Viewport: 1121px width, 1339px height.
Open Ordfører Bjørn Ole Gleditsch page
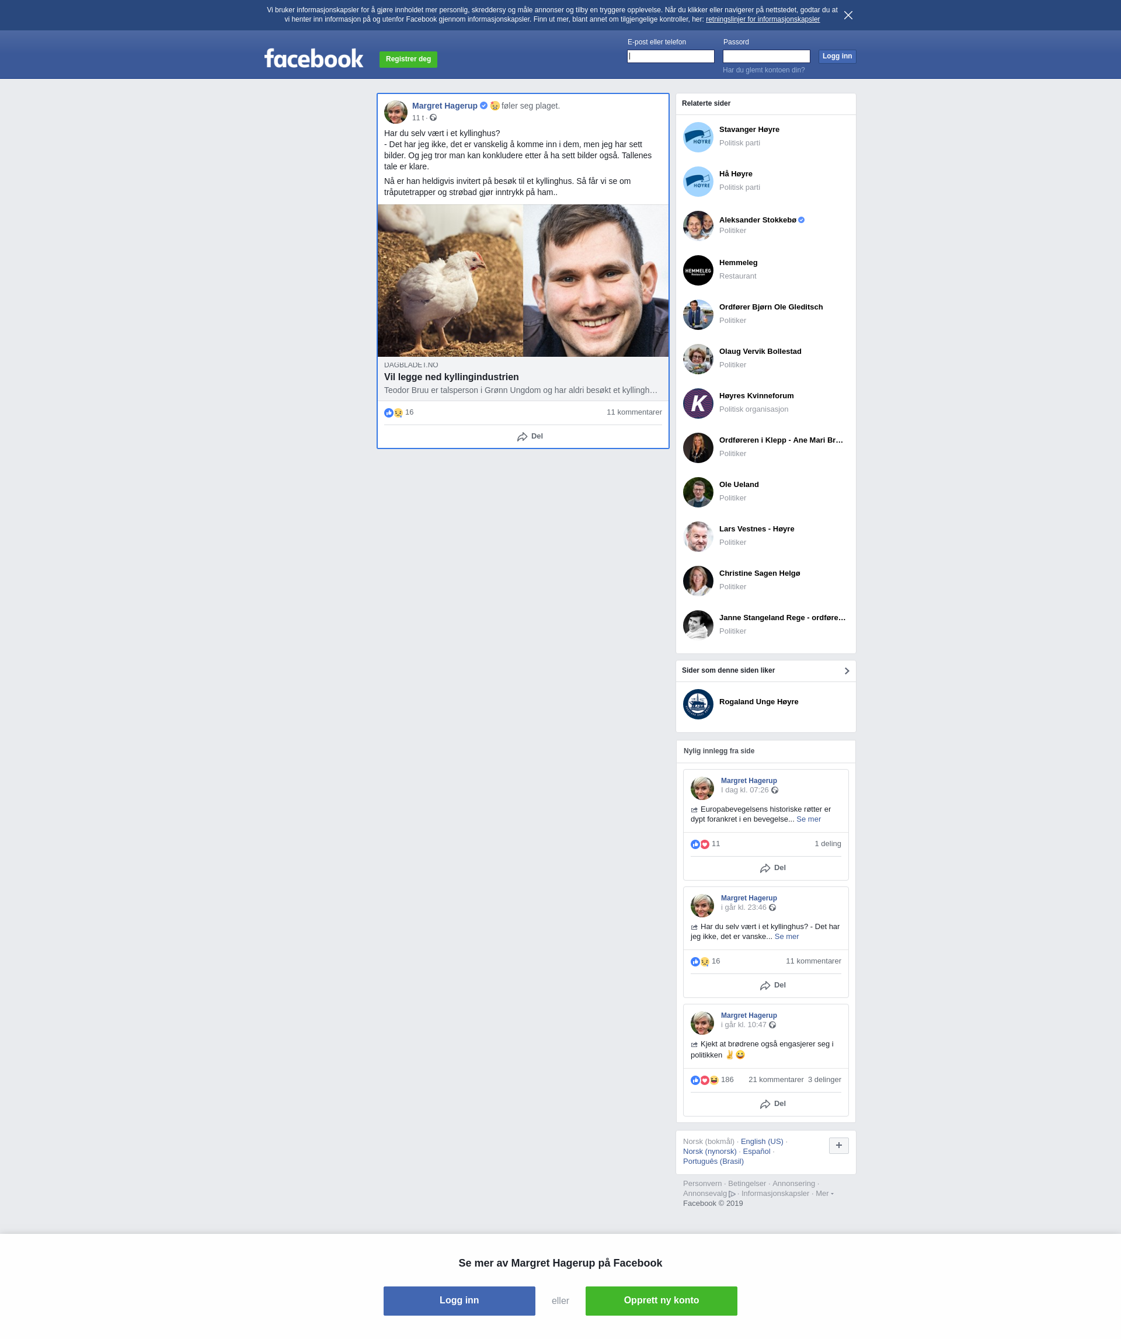pos(771,307)
